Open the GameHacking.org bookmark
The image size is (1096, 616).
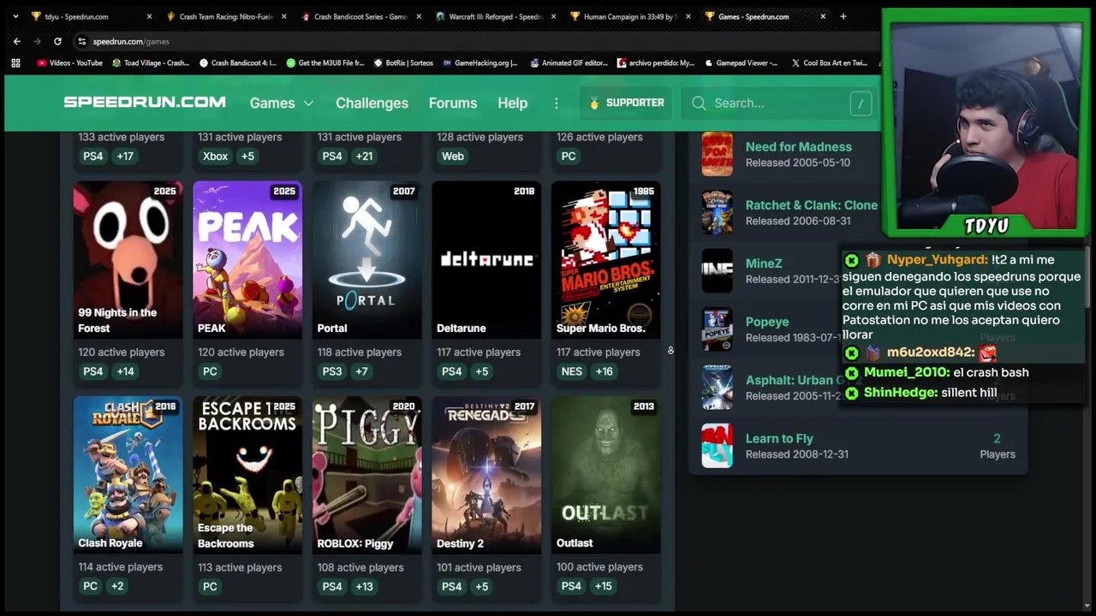coord(480,62)
